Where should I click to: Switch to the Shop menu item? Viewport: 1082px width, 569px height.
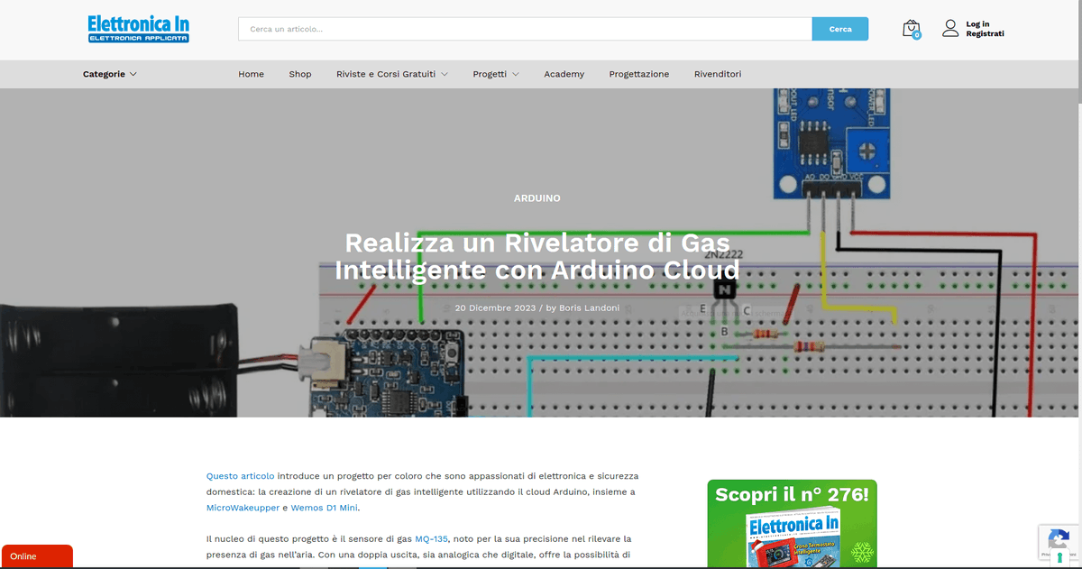click(x=300, y=74)
